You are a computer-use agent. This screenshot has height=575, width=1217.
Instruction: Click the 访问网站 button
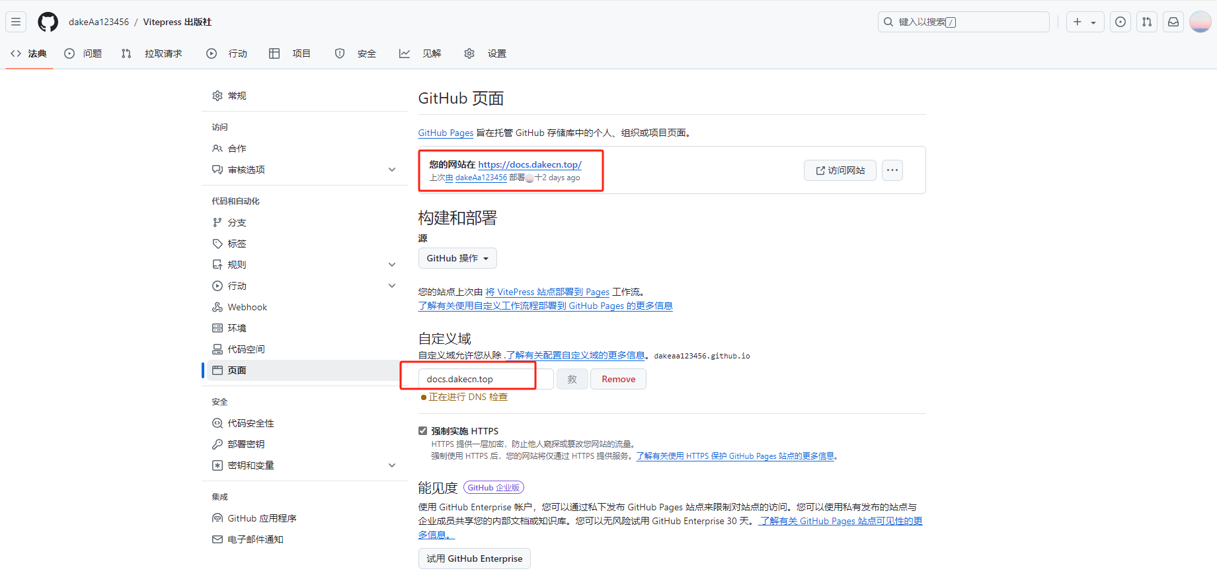[x=840, y=170]
